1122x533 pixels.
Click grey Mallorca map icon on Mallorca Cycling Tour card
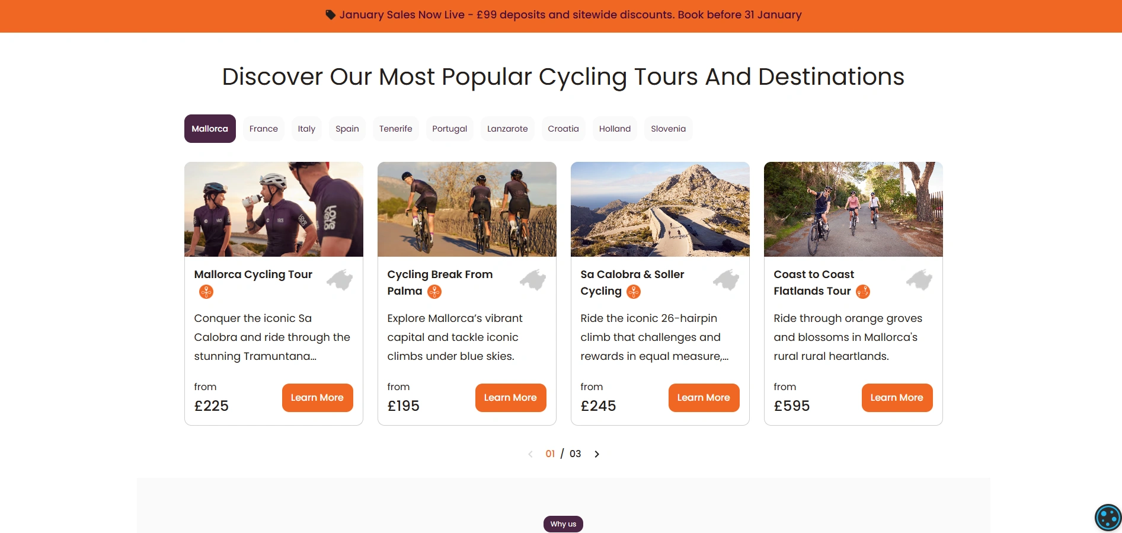[x=340, y=280]
